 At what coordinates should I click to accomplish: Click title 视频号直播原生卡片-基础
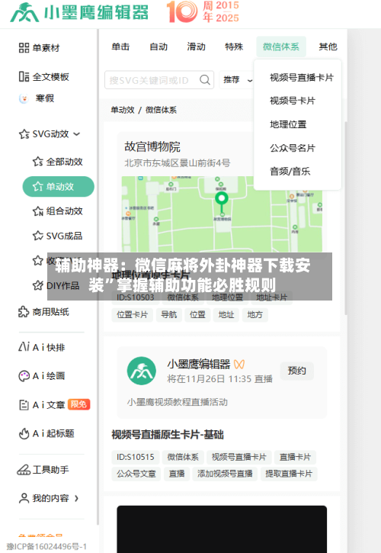click(x=168, y=435)
